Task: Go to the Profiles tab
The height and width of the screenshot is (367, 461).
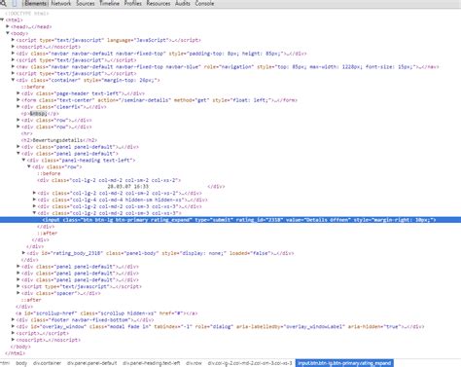Action: 133,3
